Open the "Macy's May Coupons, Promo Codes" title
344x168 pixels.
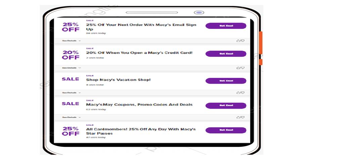tap(139, 104)
